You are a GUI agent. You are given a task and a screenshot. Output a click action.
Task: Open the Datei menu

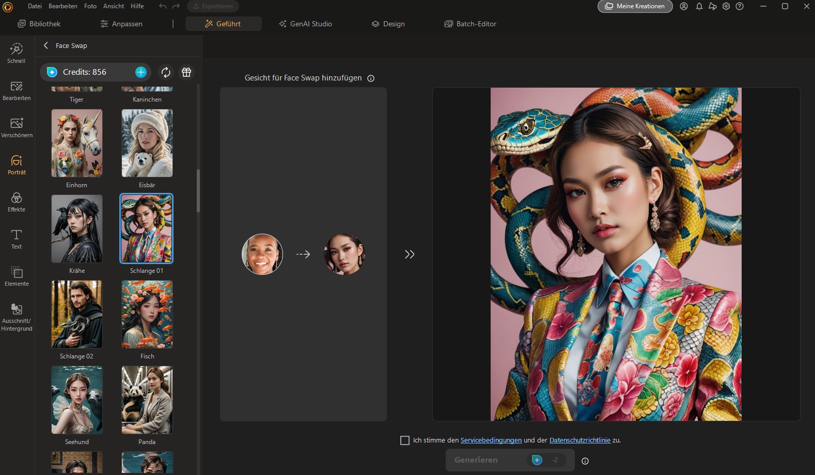tap(35, 6)
